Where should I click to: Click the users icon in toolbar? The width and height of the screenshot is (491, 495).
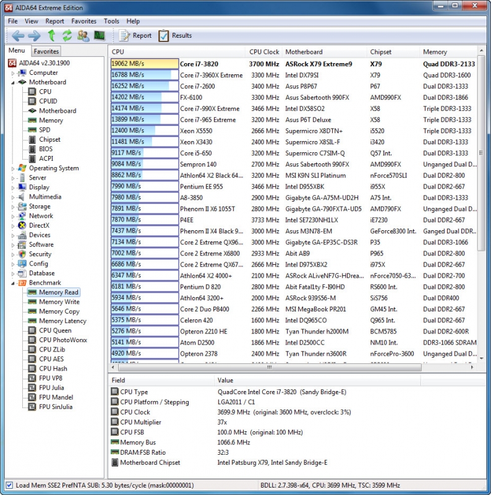[x=83, y=36]
